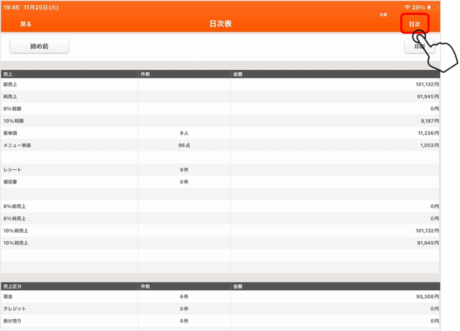Viewport: 460px width, 331px height.
Task: Tap the Wi-Fi status icon
Action: coord(407,8)
